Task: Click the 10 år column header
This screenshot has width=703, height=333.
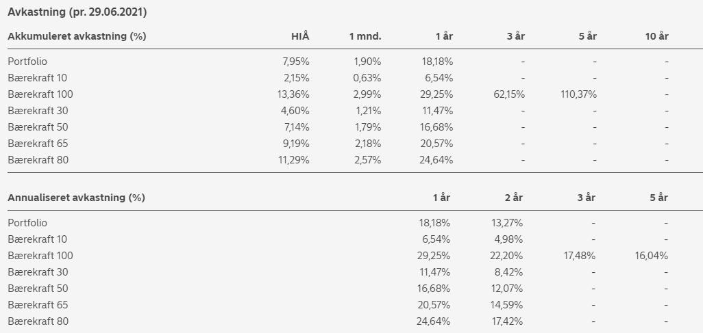Action: (656, 36)
